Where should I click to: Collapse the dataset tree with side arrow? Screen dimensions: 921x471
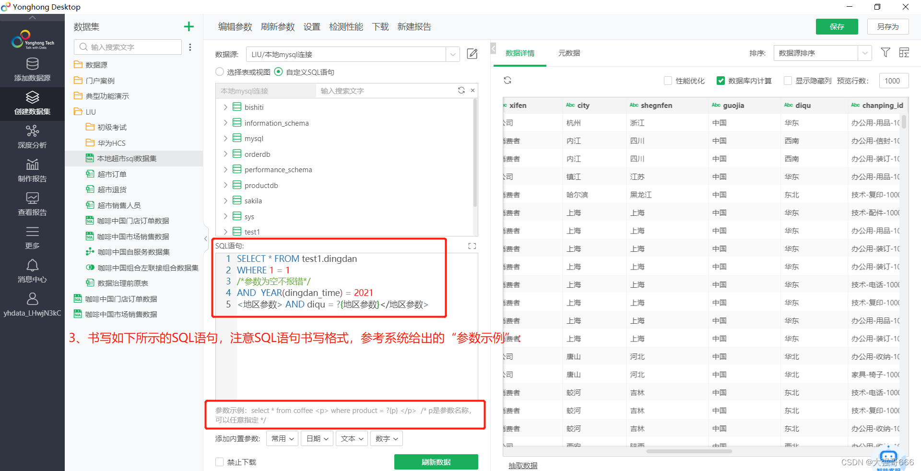coord(205,238)
